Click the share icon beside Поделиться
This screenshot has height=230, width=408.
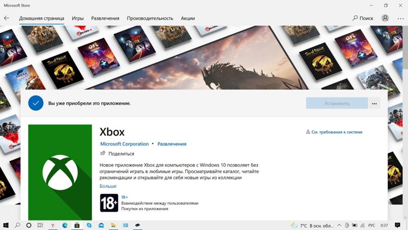click(x=103, y=153)
